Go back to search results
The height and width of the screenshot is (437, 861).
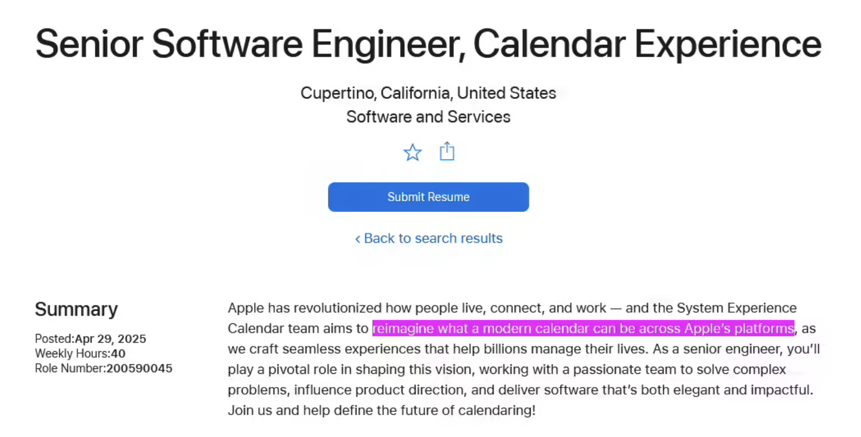coord(429,238)
